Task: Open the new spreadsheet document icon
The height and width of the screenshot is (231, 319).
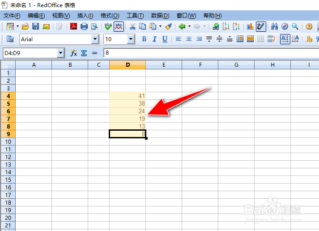Action: 10,26
